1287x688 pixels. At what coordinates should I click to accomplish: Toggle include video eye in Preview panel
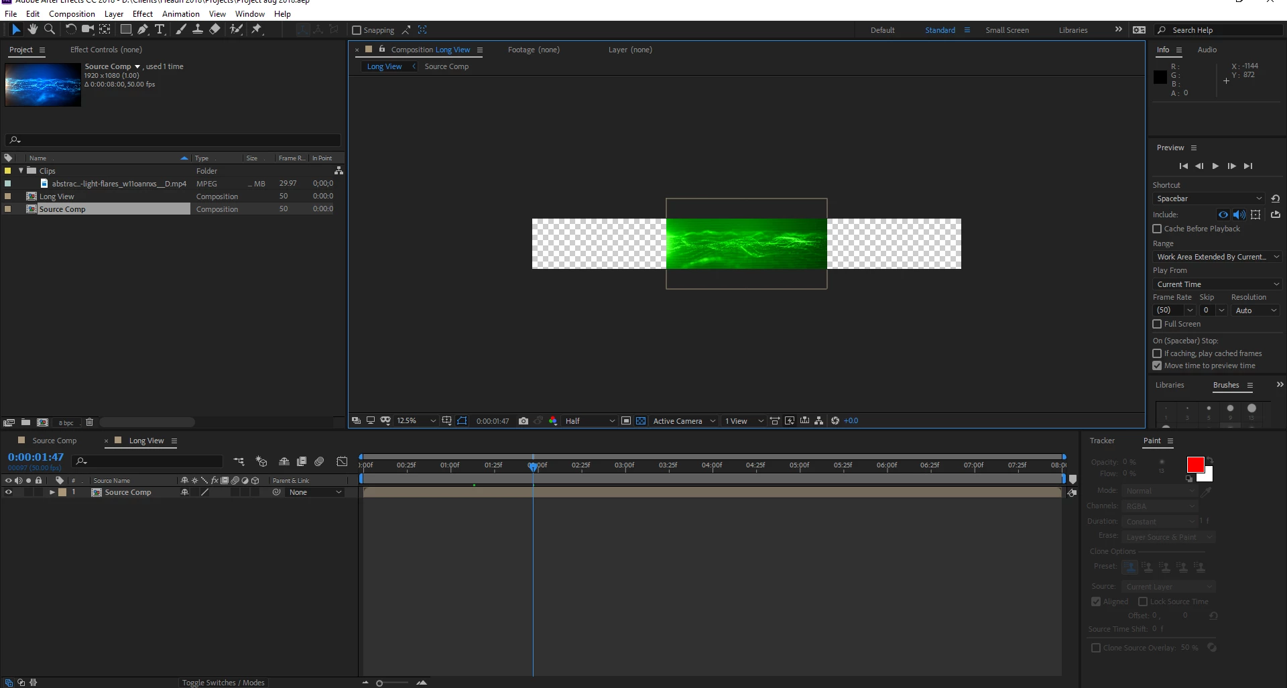click(1223, 215)
